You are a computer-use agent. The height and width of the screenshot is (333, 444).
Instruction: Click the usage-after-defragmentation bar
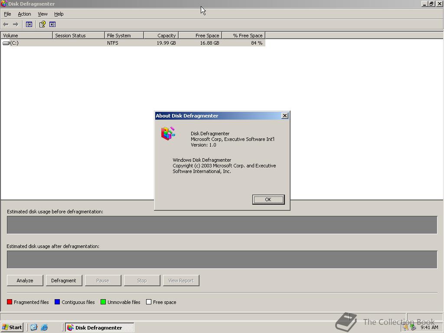222,259
